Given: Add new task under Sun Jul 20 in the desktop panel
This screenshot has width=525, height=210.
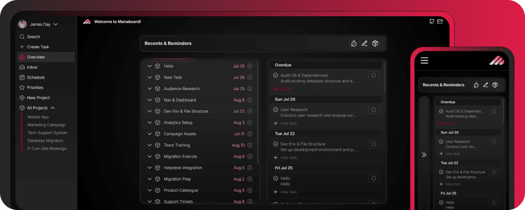Looking at the screenshot, I should pyautogui.click(x=285, y=123).
